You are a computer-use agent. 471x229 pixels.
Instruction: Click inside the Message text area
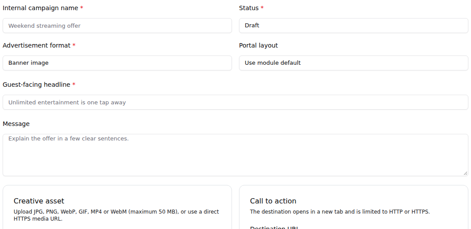(x=235, y=155)
